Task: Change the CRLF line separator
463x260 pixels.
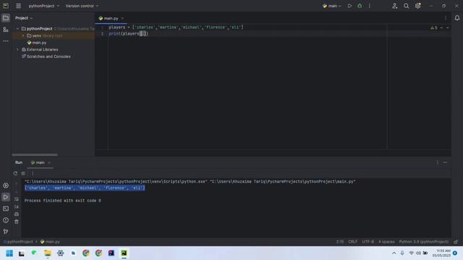Action: tap(352, 241)
